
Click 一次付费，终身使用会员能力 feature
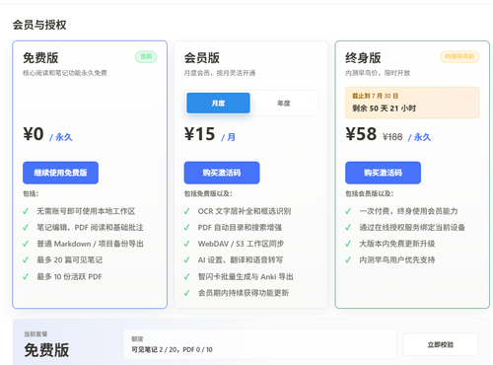pyautogui.click(x=408, y=211)
